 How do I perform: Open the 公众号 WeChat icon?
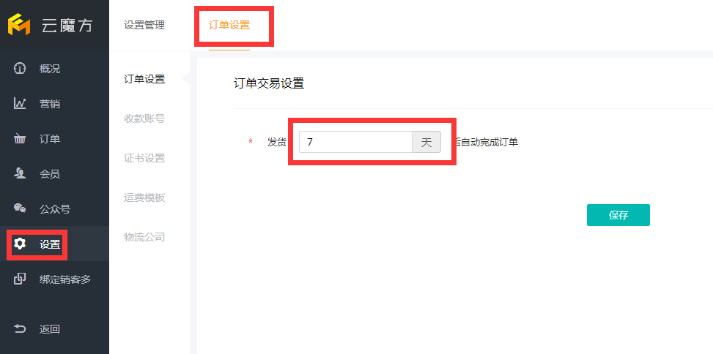pos(20,208)
